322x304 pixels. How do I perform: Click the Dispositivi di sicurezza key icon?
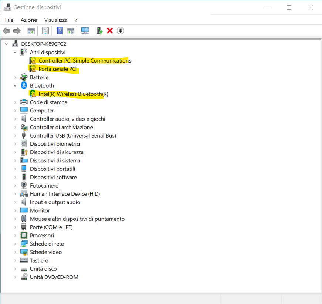click(24, 152)
